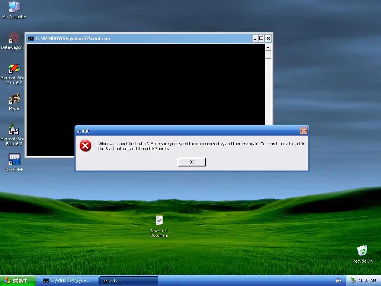
Task: Switch to the a.bat taskbar button
Action: pyautogui.click(x=129, y=281)
